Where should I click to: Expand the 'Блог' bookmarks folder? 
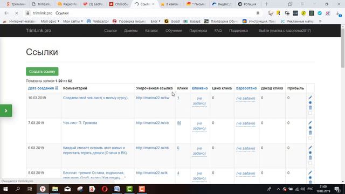[155, 22]
